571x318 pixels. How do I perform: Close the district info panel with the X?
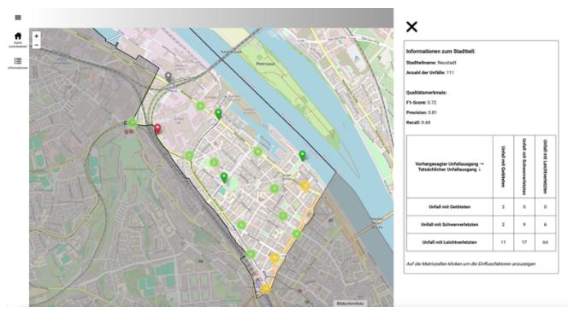click(x=411, y=27)
